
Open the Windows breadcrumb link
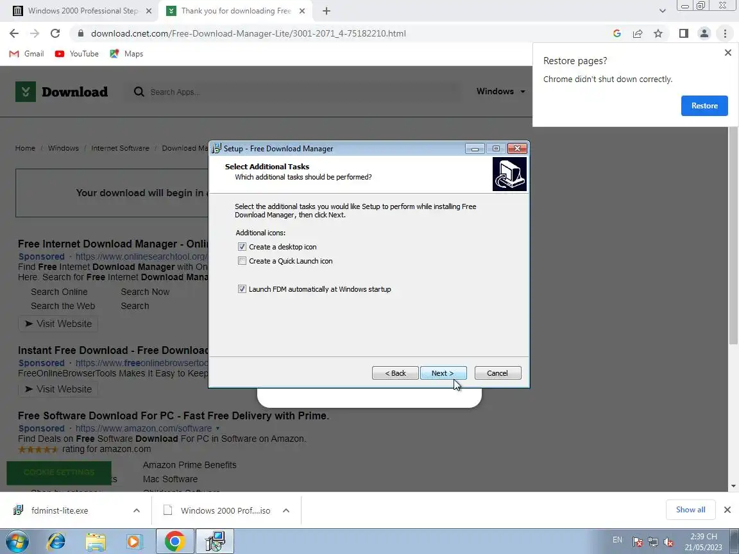[63, 148]
